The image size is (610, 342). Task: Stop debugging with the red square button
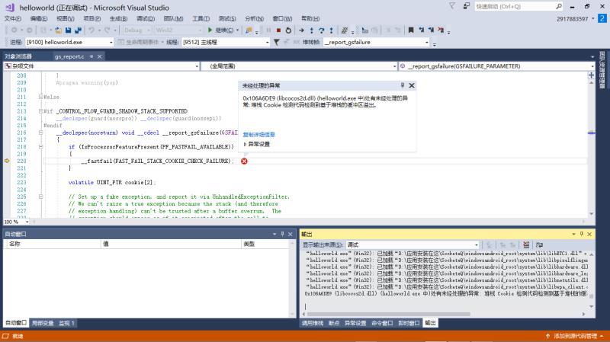(278, 30)
